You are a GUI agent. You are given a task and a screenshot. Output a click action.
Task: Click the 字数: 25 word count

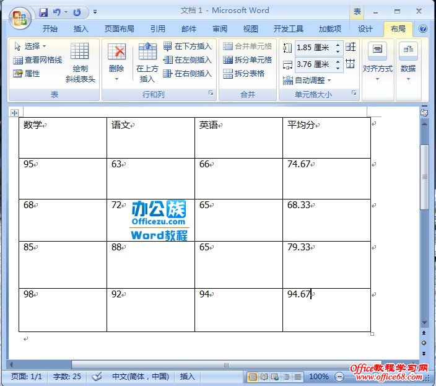click(x=67, y=377)
